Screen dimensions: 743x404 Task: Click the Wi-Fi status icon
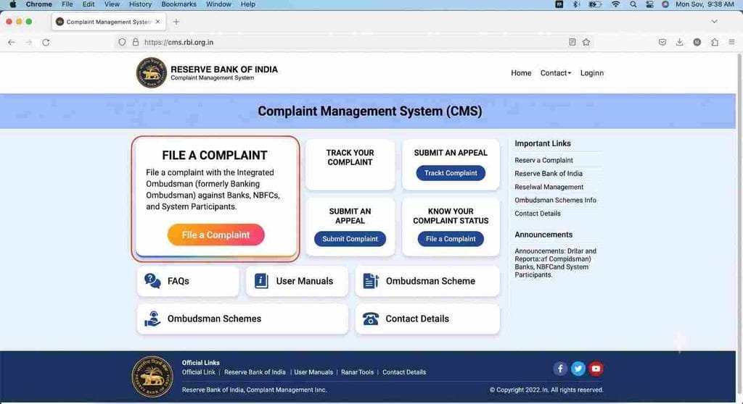pyautogui.click(x=615, y=4)
